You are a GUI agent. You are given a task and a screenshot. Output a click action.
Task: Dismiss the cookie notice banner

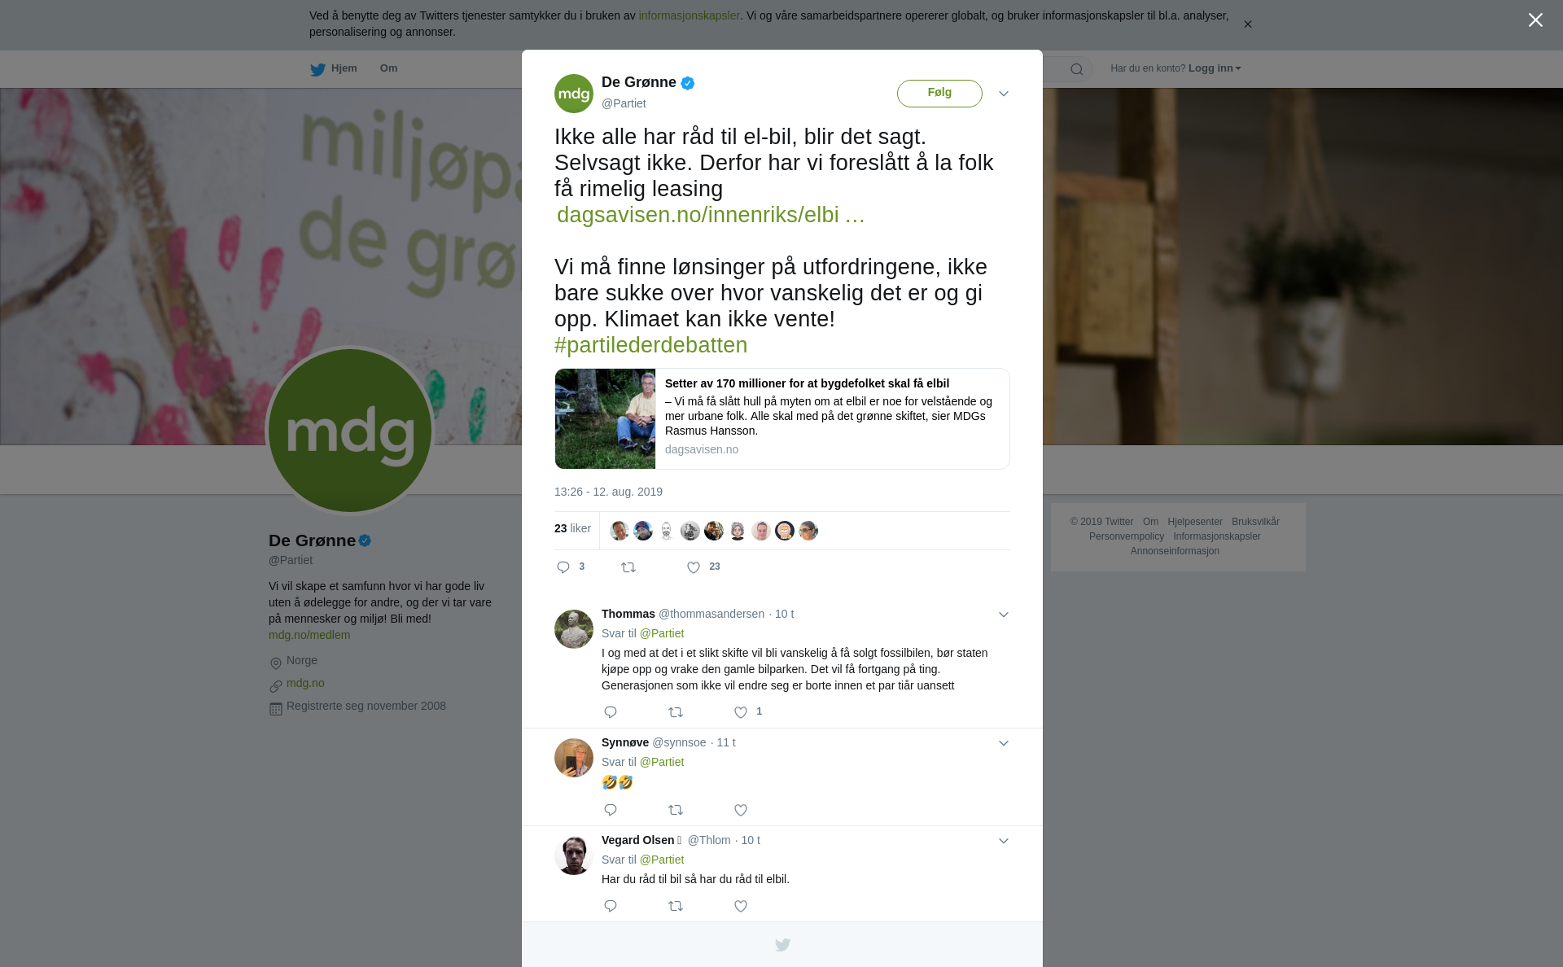[x=1247, y=24]
